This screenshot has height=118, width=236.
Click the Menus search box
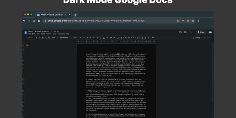pos(30,38)
